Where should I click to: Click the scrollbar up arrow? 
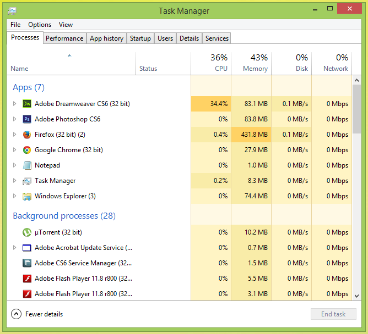[x=357, y=80]
